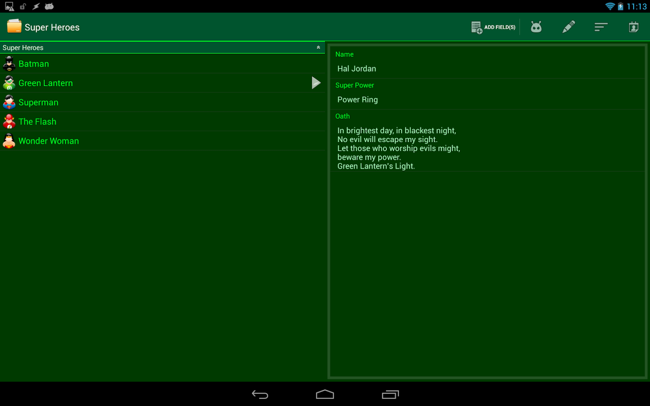650x406 pixels.
Task: Tap the battery charging icon
Action: click(621, 6)
